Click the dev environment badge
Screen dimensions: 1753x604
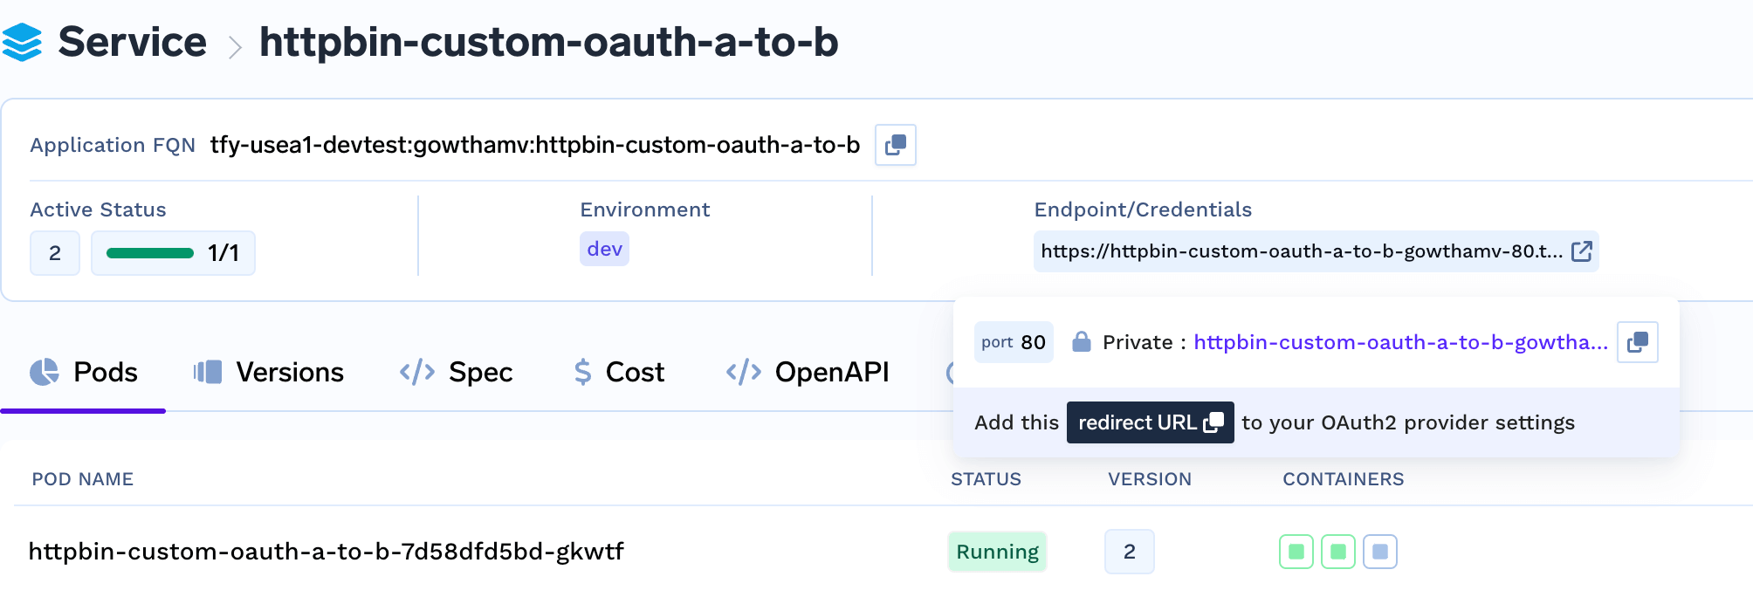[604, 249]
